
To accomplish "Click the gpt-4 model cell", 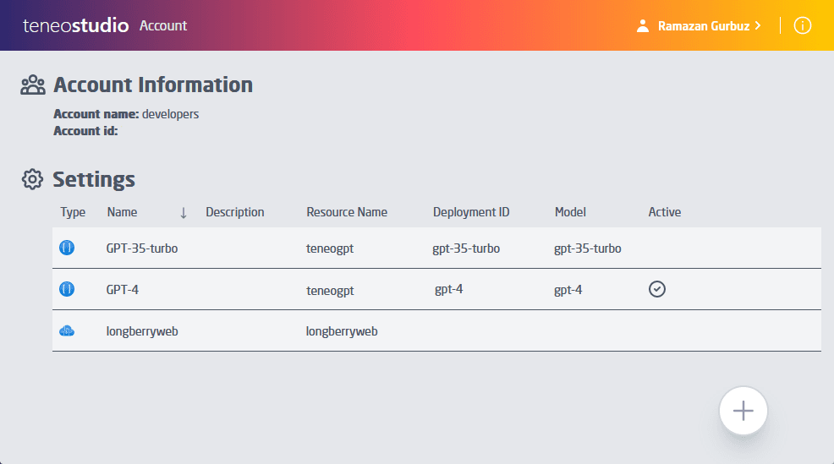I will 568,290.
